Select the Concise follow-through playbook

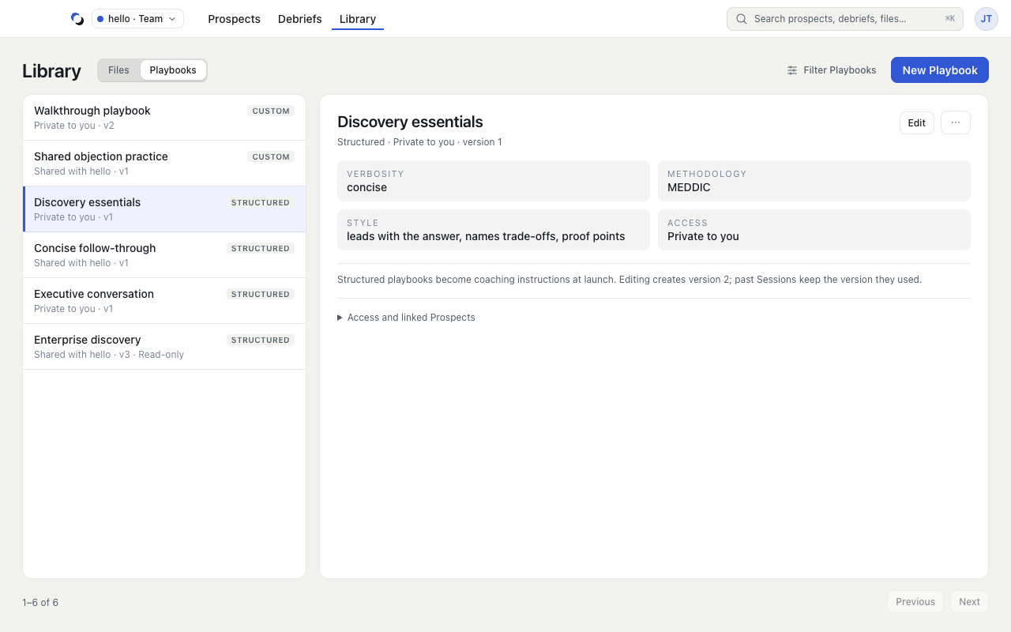164,255
